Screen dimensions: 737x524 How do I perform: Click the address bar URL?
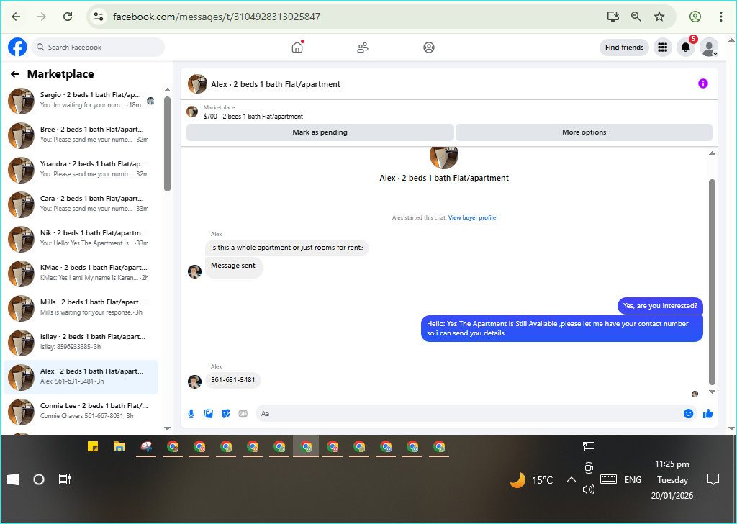217,17
